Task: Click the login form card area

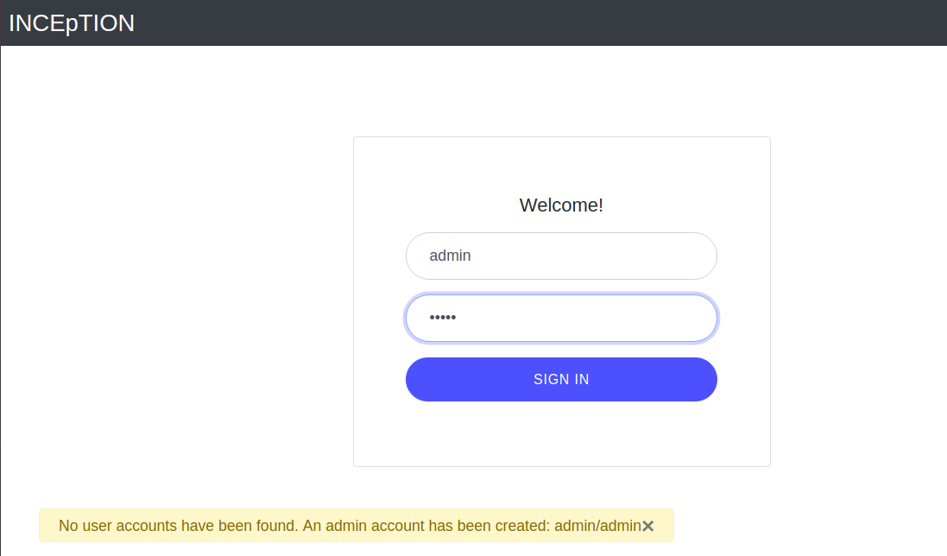Action: coord(561,432)
